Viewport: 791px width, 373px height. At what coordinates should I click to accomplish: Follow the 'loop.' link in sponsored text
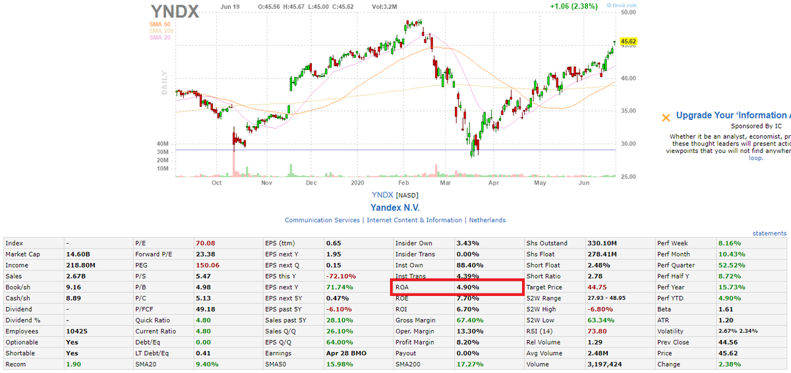756,158
